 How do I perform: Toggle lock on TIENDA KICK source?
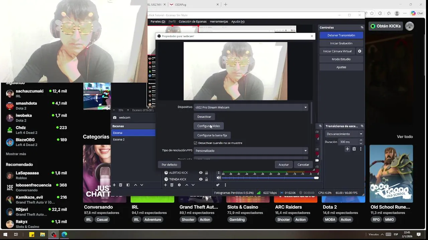pyautogui.click(x=206, y=179)
